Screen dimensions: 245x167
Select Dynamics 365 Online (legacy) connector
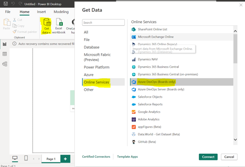click(182, 43)
